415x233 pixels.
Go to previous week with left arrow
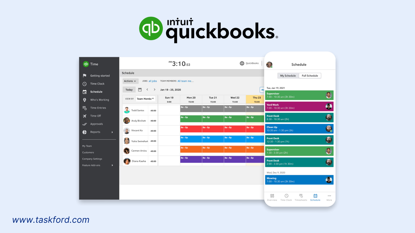pyautogui.click(x=147, y=90)
